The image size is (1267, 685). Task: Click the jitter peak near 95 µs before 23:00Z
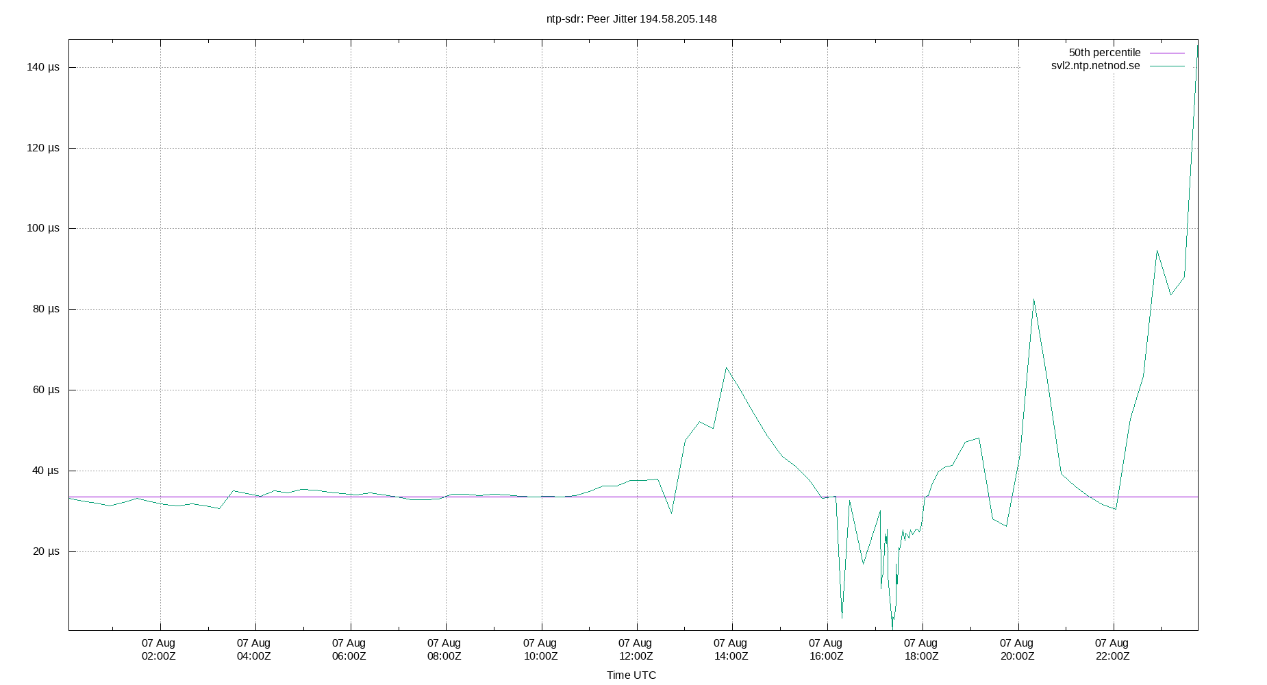coord(1157,251)
